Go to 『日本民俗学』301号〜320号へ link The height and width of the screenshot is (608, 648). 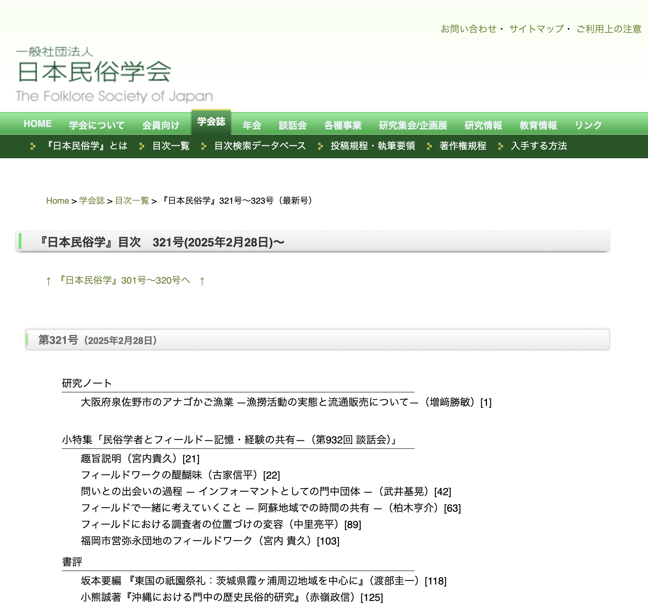tap(125, 280)
